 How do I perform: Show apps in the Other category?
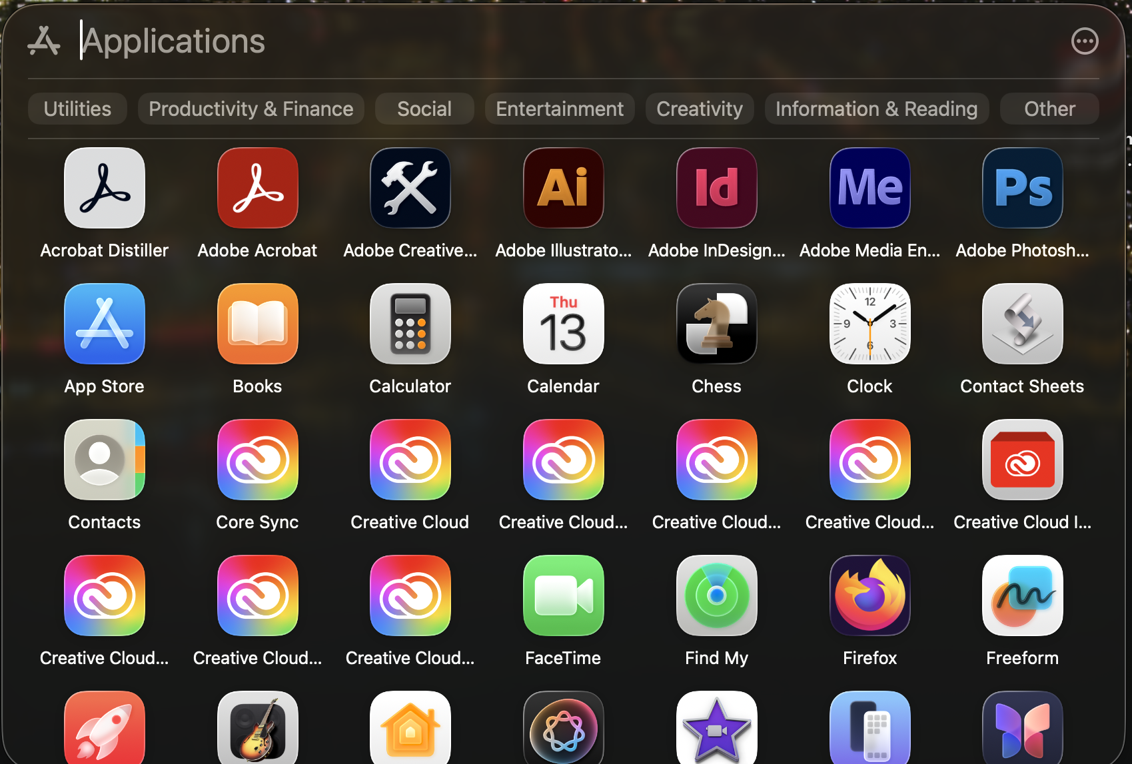click(1049, 109)
